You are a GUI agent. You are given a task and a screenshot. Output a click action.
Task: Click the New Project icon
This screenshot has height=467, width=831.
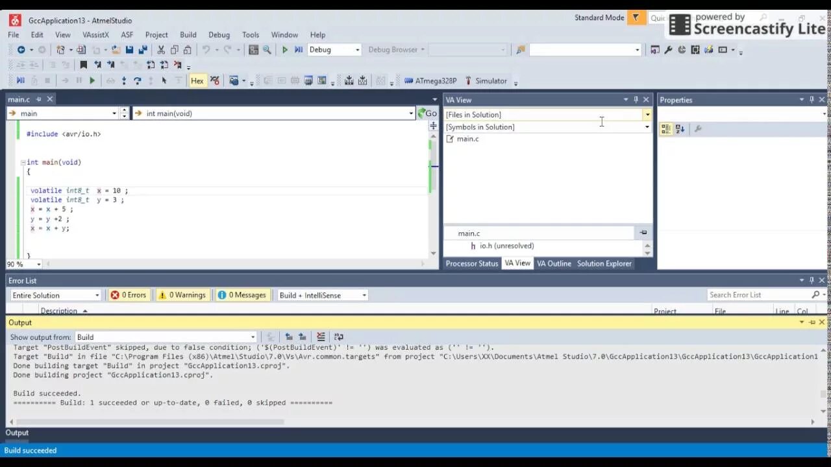pyautogui.click(x=60, y=50)
